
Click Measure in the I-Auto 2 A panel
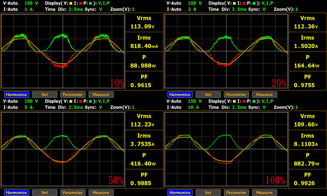[264, 95]
